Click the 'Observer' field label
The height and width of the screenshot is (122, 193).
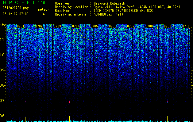tap(62, 3)
